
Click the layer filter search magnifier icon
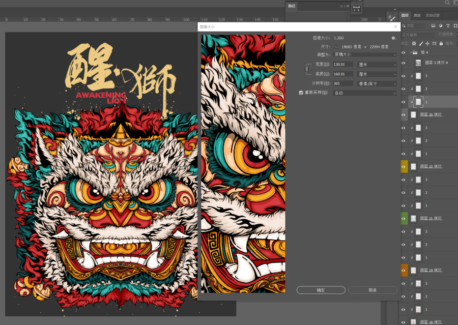[x=404, y=26]
